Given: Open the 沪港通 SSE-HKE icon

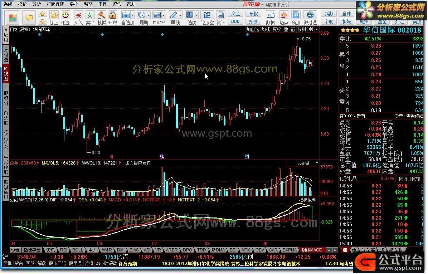Looking at the screenshot, I should click(310, 18).
